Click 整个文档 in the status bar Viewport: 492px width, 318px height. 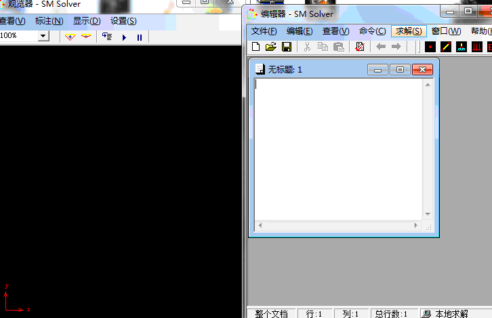(272, 314)
